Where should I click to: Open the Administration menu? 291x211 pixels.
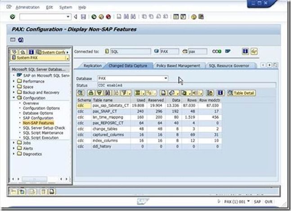(27, 7)
